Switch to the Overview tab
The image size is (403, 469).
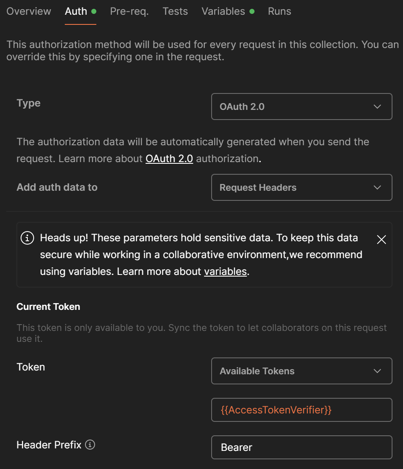[29, 11]
